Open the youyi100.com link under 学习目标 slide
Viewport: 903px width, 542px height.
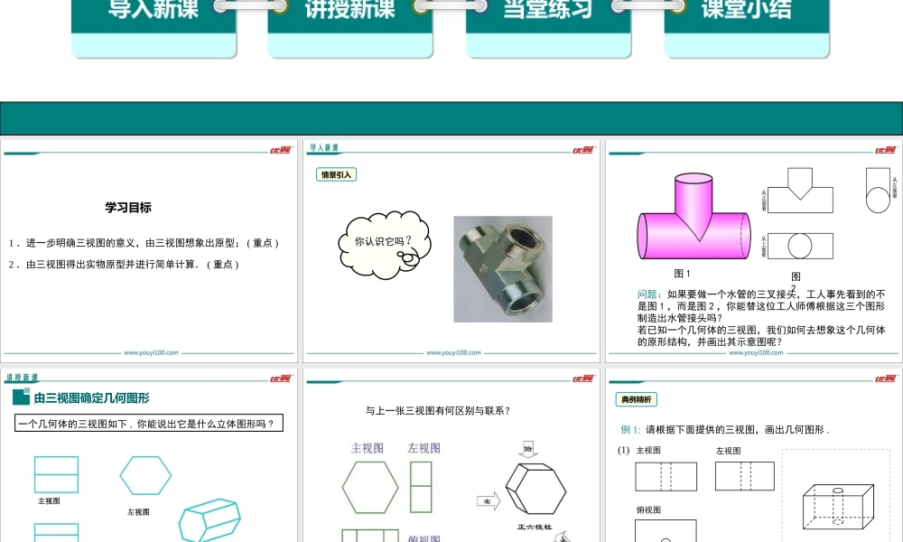151,353
